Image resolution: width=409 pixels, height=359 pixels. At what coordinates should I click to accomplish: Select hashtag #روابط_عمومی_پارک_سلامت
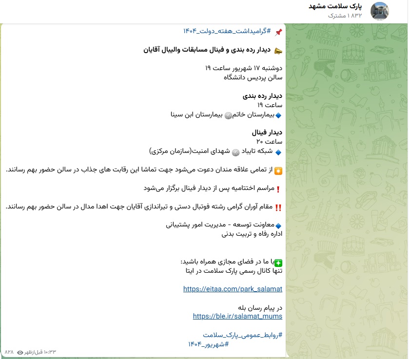tap(242, 335)
